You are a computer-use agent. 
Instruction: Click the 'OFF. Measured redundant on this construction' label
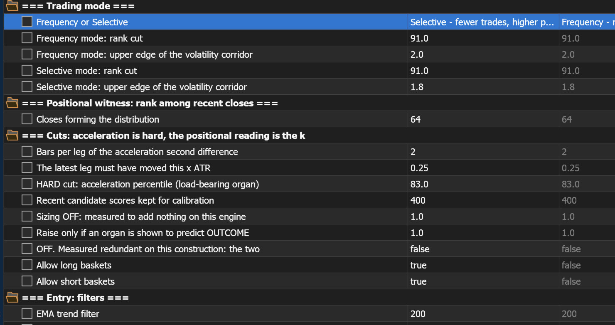(x=148, y=249)
